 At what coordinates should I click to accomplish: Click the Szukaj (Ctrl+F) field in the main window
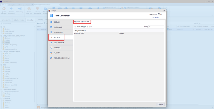(18, 23)
